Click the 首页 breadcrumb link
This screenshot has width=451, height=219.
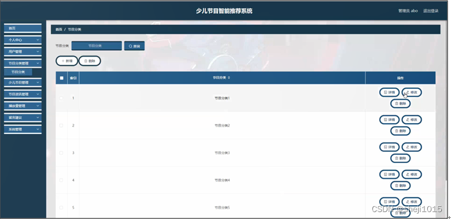point(58,29)
